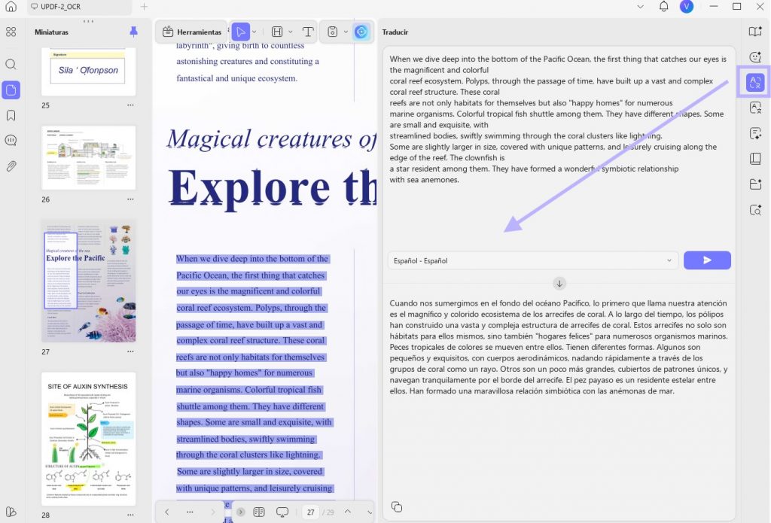
Task: Click the down arrow between translation panes
Action: (x=559, y=284)
